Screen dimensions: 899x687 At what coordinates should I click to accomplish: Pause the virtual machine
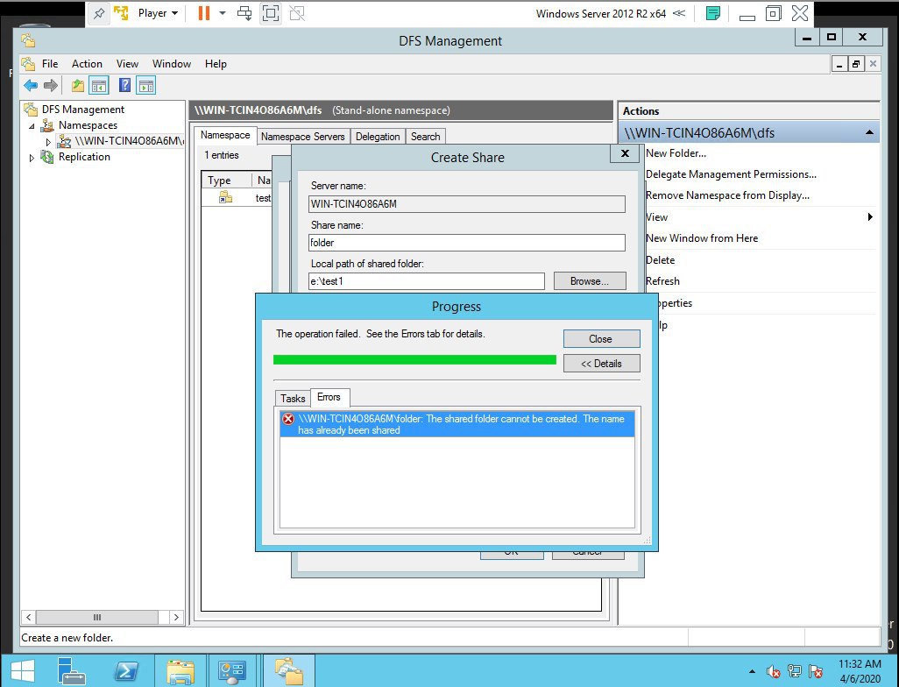tap(203, 13)
